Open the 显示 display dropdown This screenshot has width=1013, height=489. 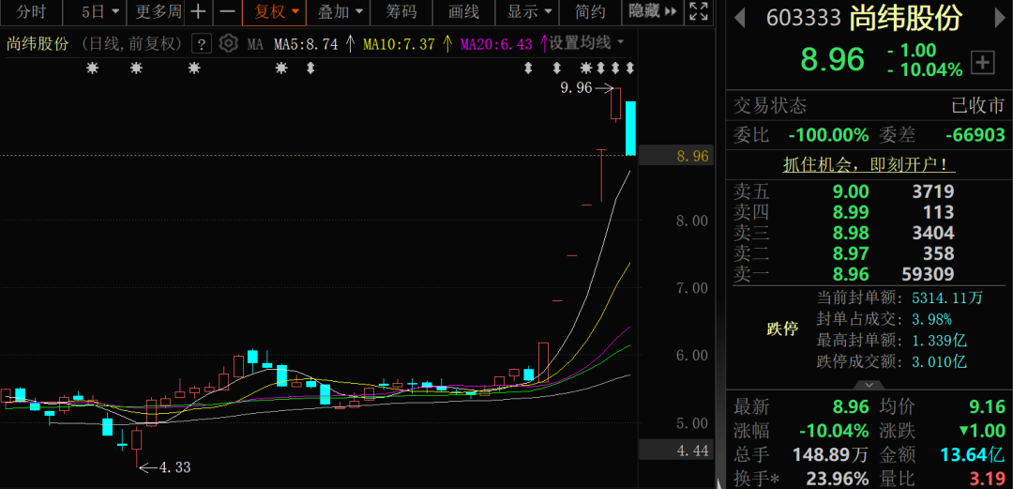[529, 11]
